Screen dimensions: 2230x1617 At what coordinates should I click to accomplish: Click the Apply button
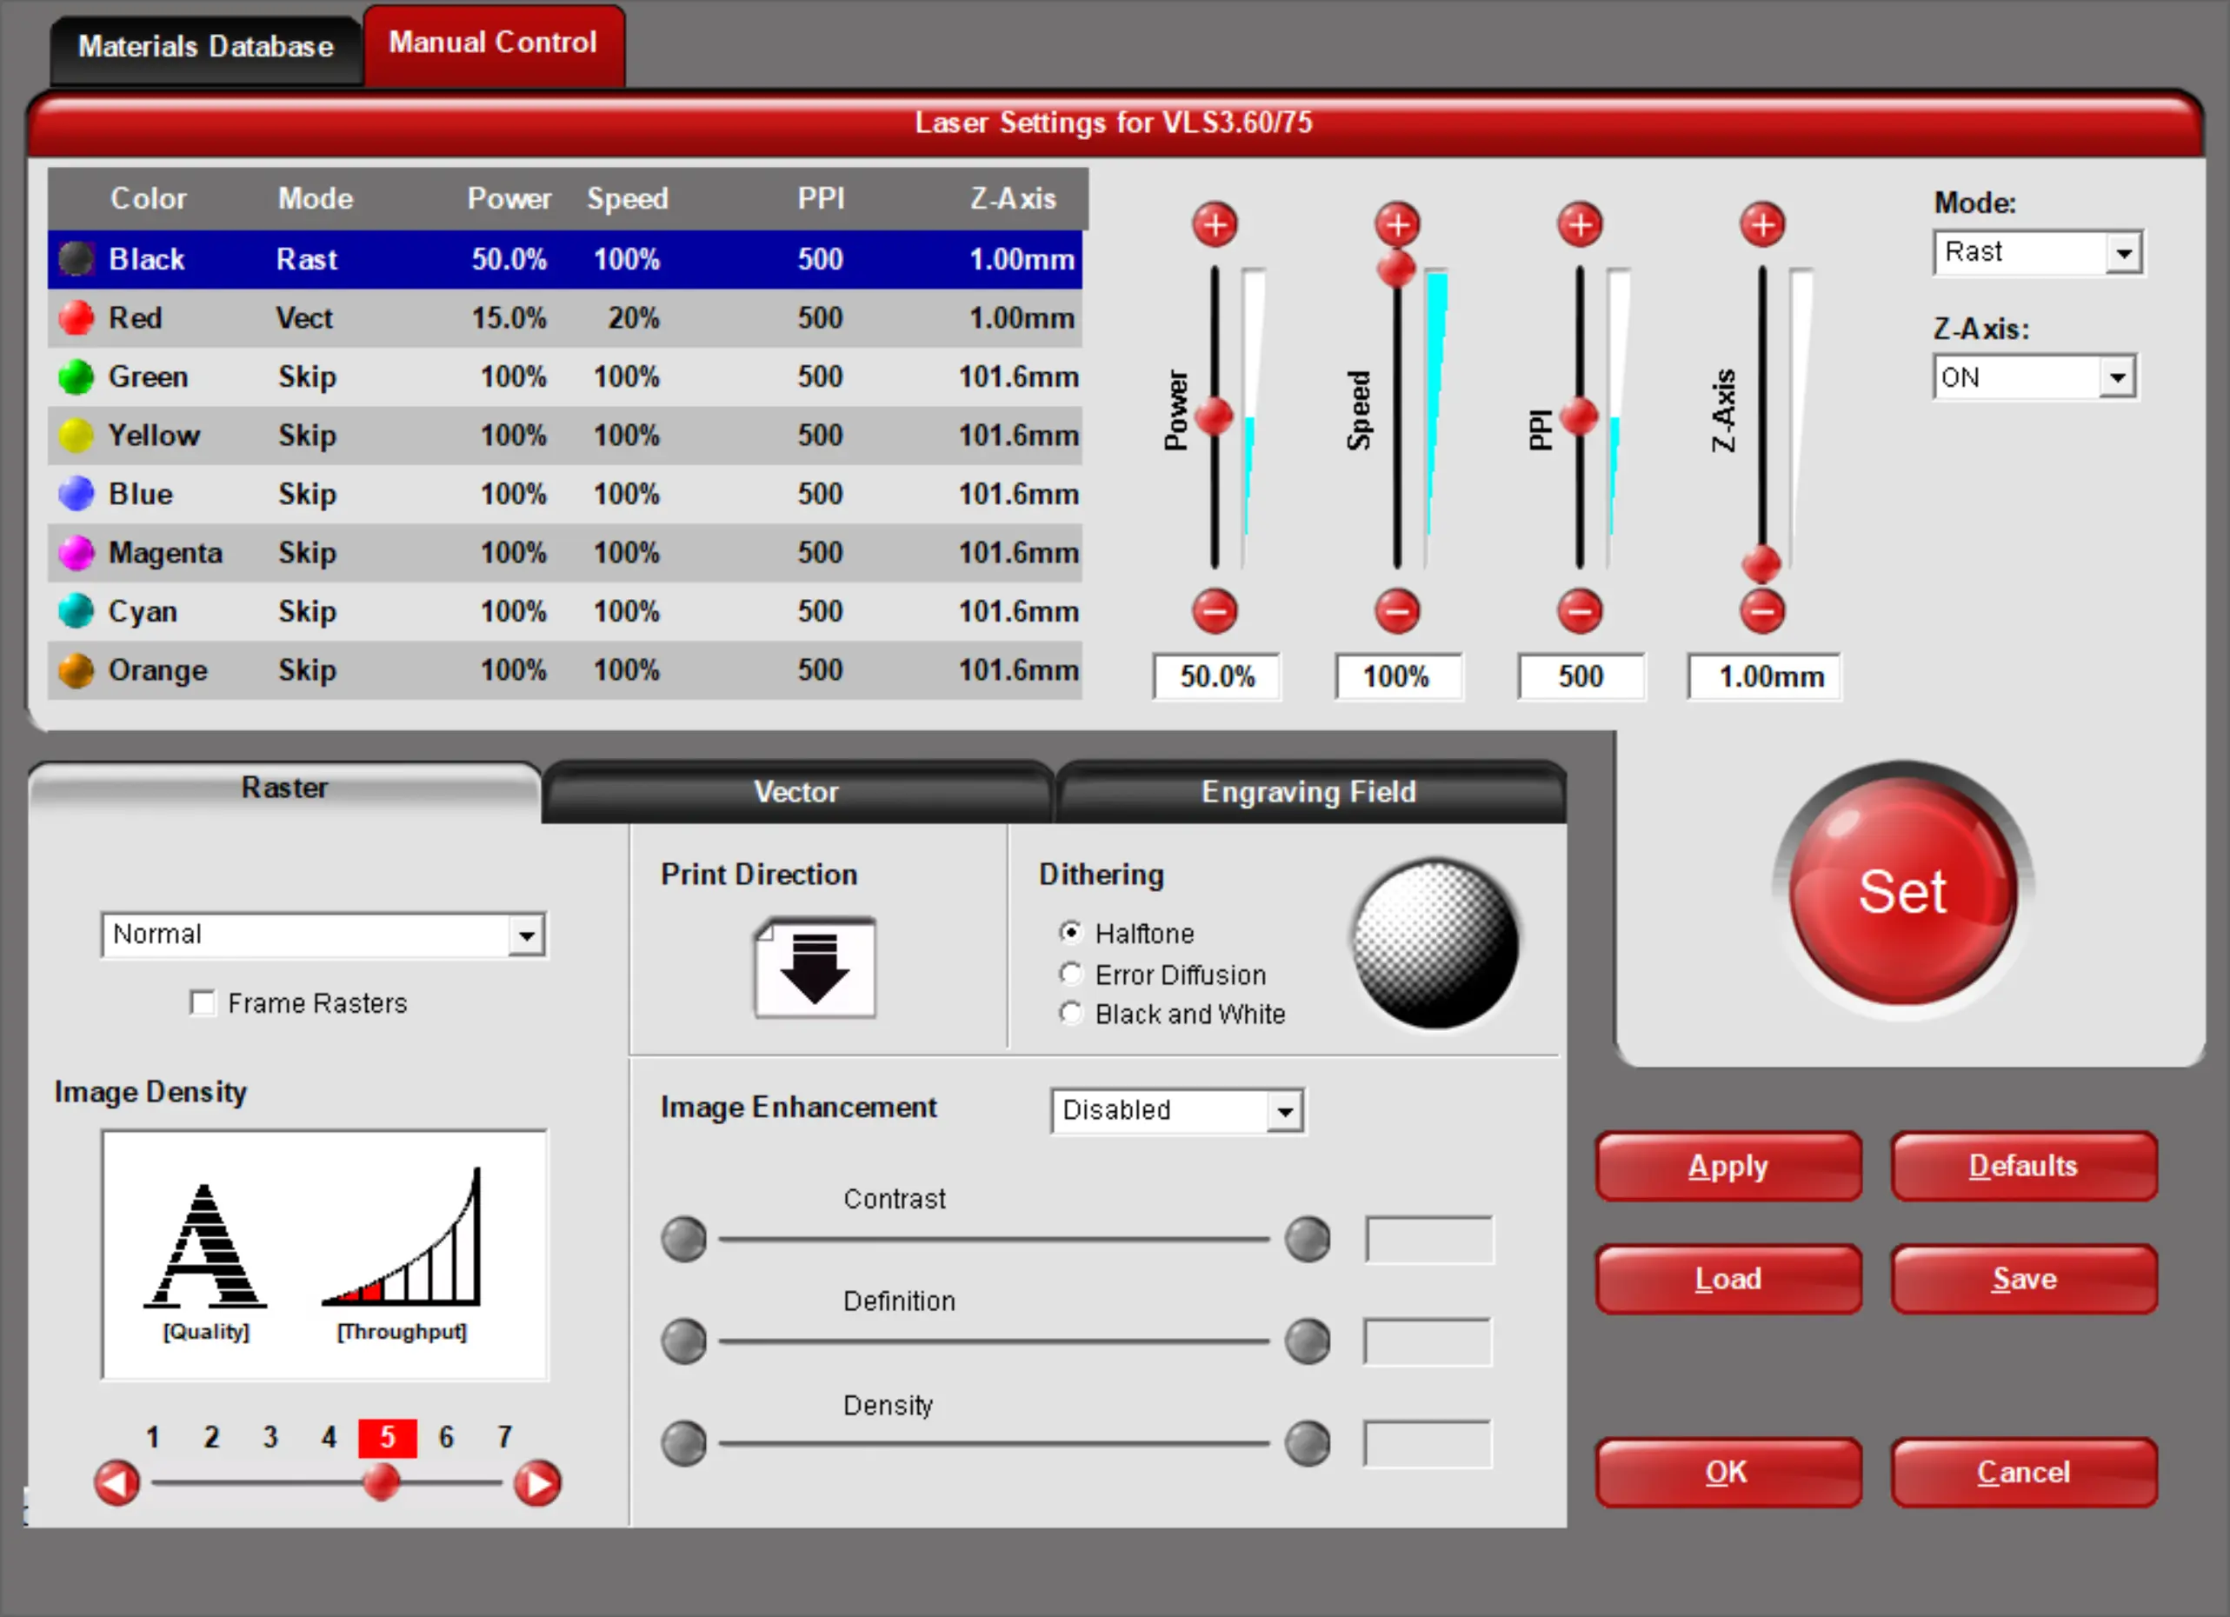click(1728, 1166)
